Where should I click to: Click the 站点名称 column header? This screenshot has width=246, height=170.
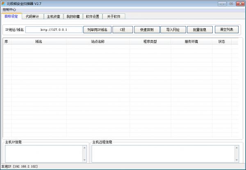pos(98,41)
